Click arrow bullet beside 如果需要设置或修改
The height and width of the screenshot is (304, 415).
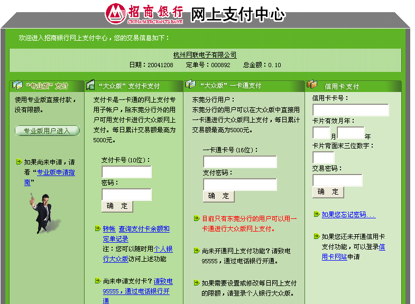tap(197, 283)
